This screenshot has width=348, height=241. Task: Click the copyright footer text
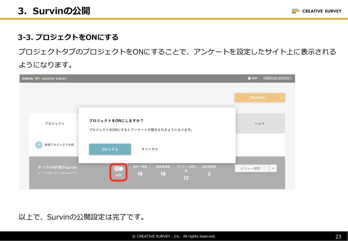point(174,236)
